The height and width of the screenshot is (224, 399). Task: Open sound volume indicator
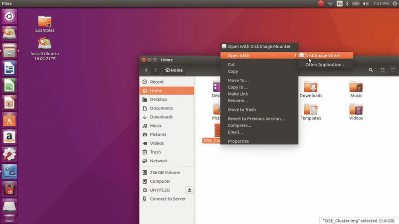[366, 3]
